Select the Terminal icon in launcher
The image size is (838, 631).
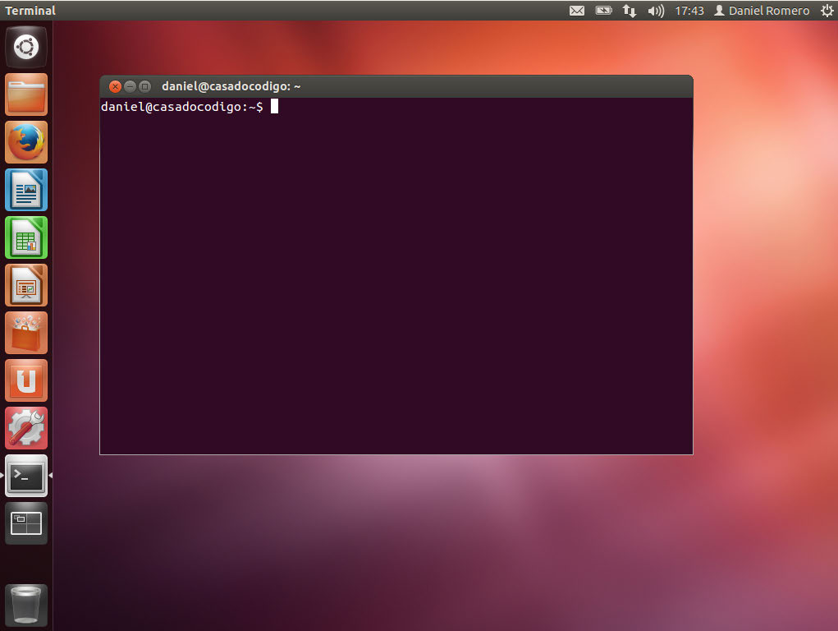pos(26,476)
